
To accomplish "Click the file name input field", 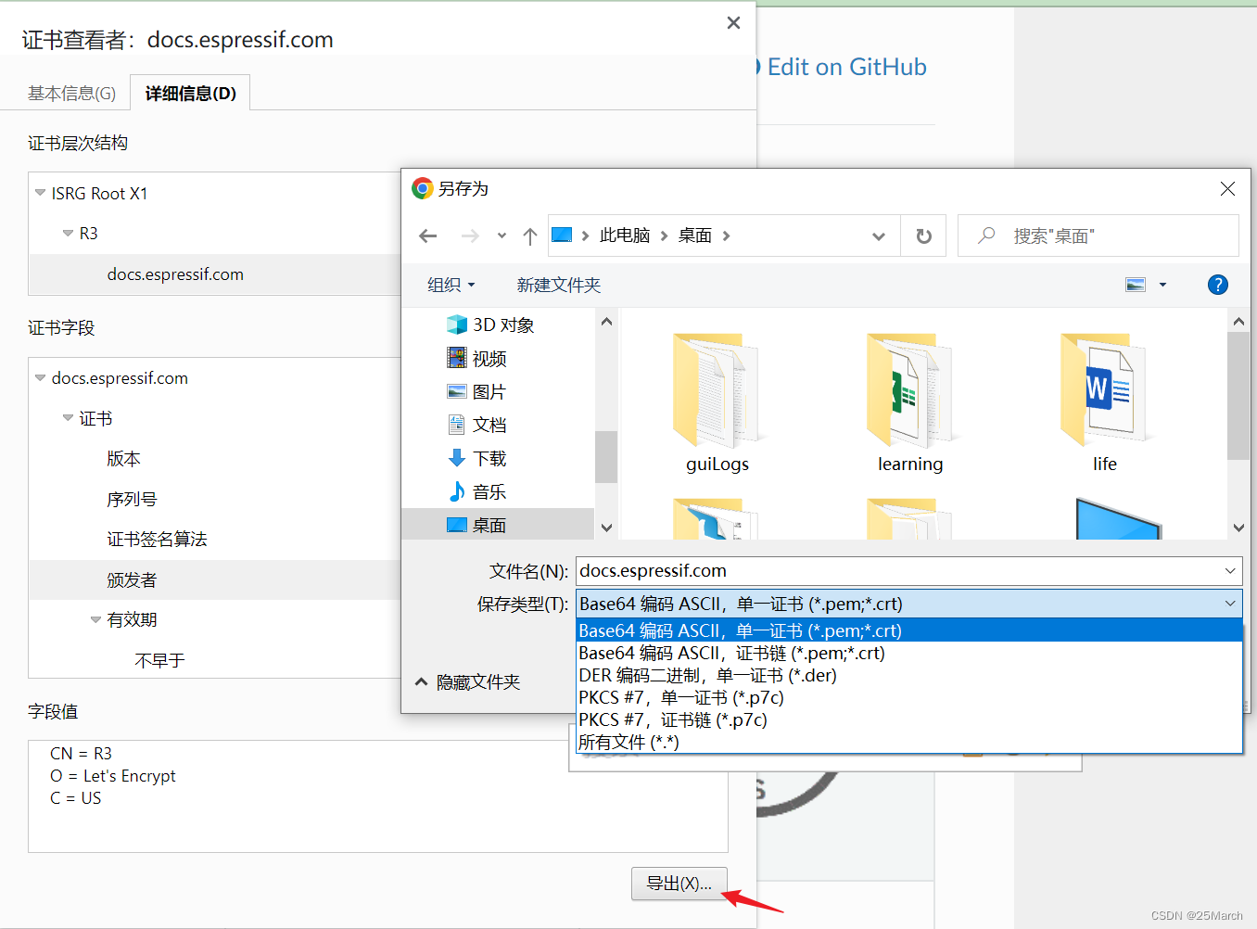I will click(x=897, y=571).
